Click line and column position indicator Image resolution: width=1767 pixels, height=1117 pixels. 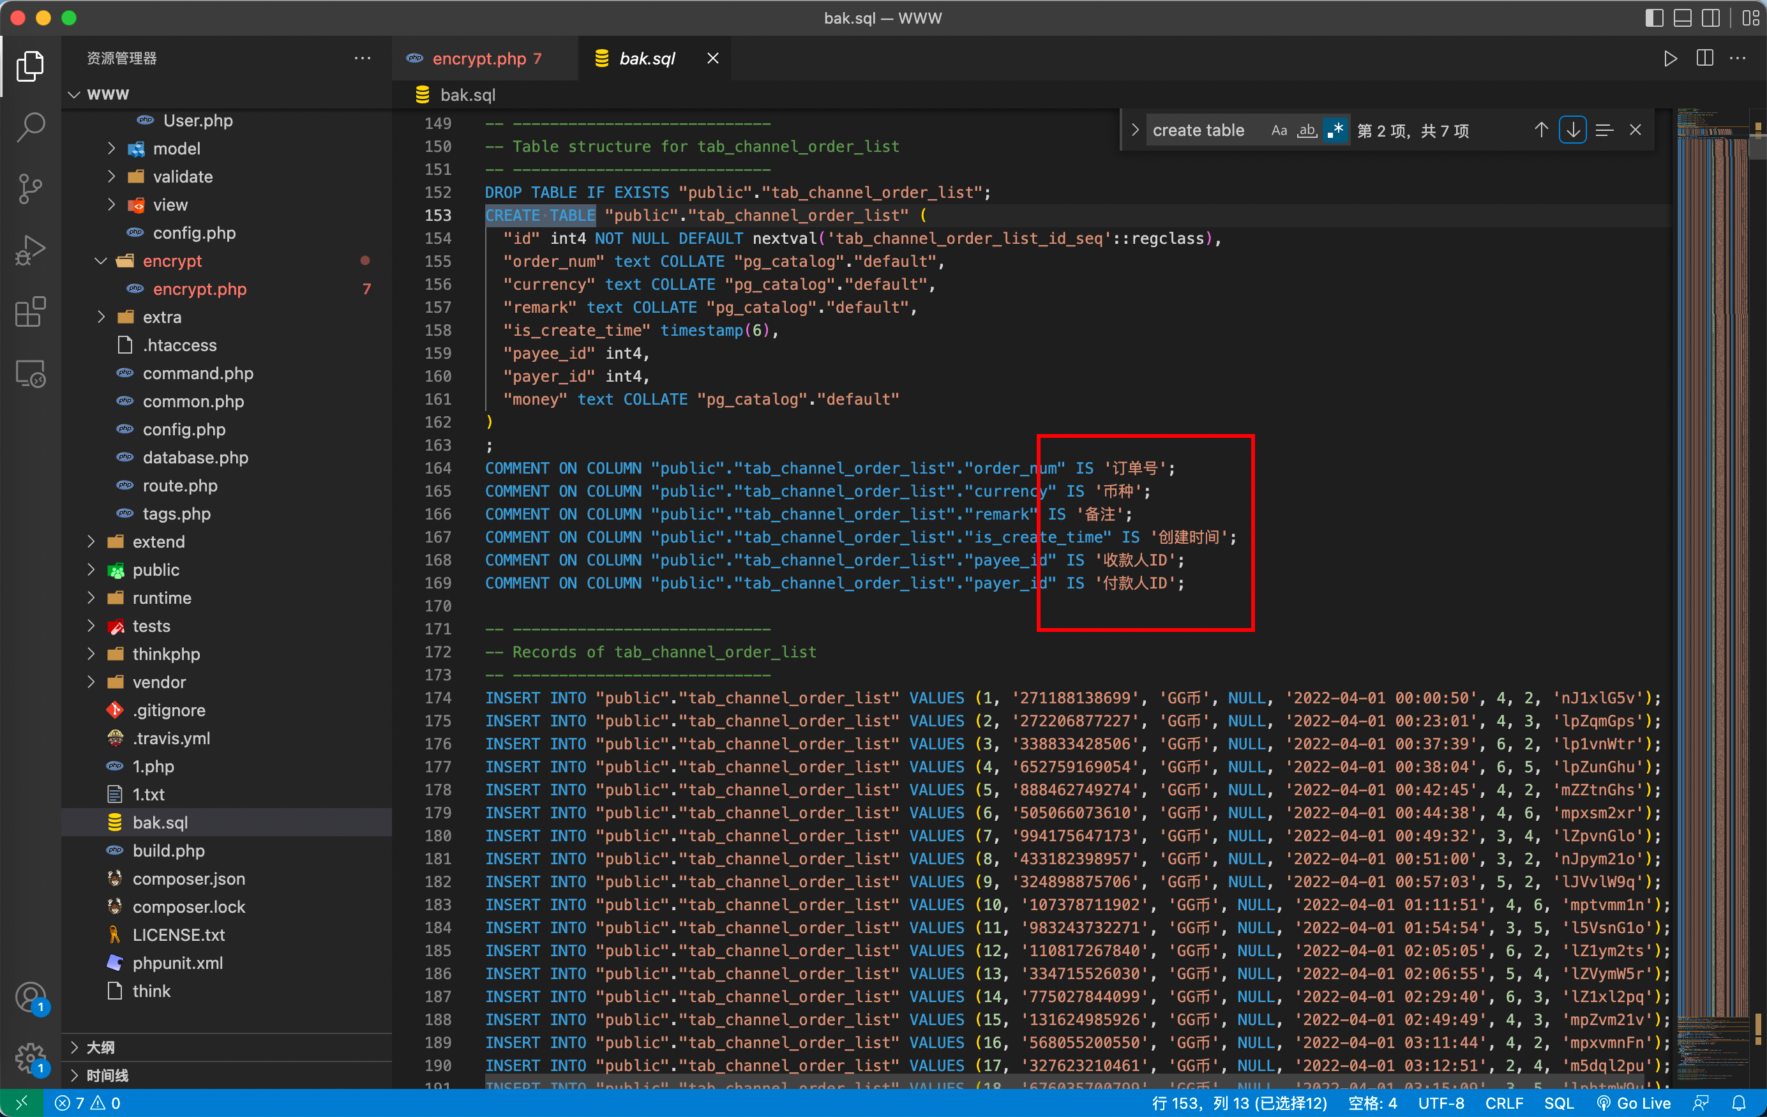click(1238, 1103)
